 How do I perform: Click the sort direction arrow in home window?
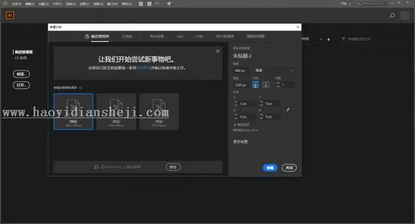(x=328, y=39)
